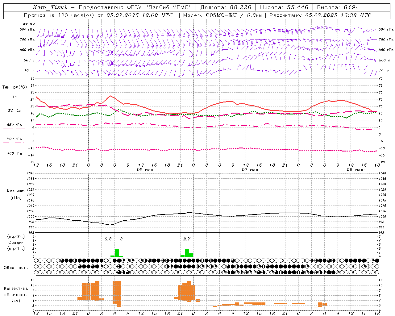This screenshot has height=316, width=395.
Task: Click the '07 июля' date label
Action: [251, 170]
